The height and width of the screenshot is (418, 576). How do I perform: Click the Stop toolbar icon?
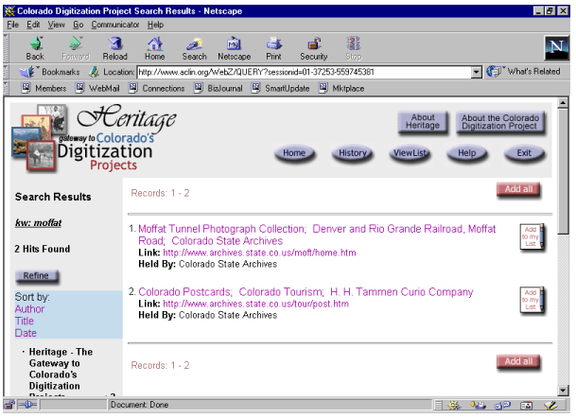click(x=354, y=47)
